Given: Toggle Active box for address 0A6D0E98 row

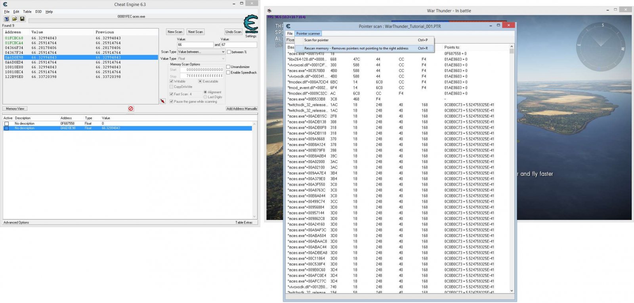Looking at the screenshot, I should 6,128.
